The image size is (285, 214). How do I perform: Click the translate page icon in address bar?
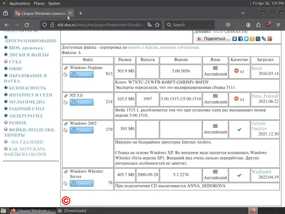[149, 25]
